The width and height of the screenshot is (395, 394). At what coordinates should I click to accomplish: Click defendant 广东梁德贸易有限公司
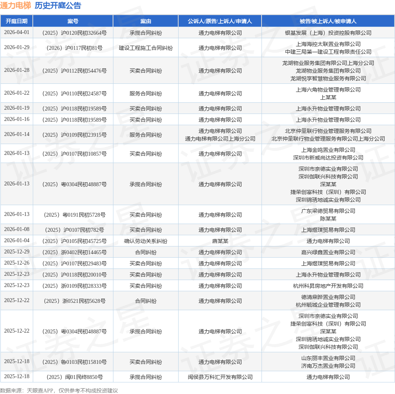tap(328, 211)
